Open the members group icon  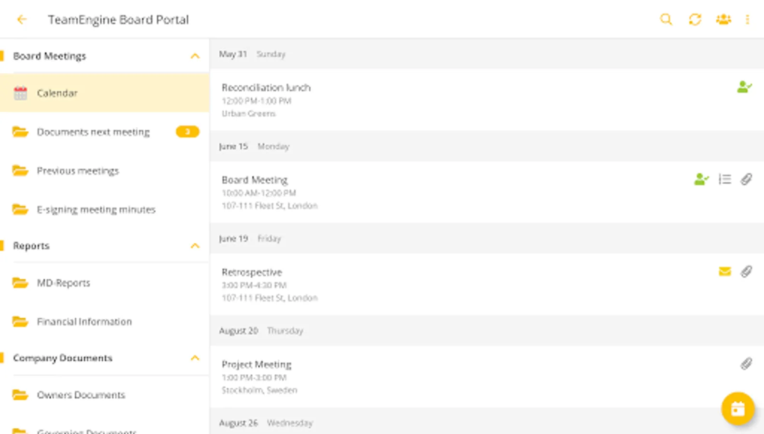[723, 20]
